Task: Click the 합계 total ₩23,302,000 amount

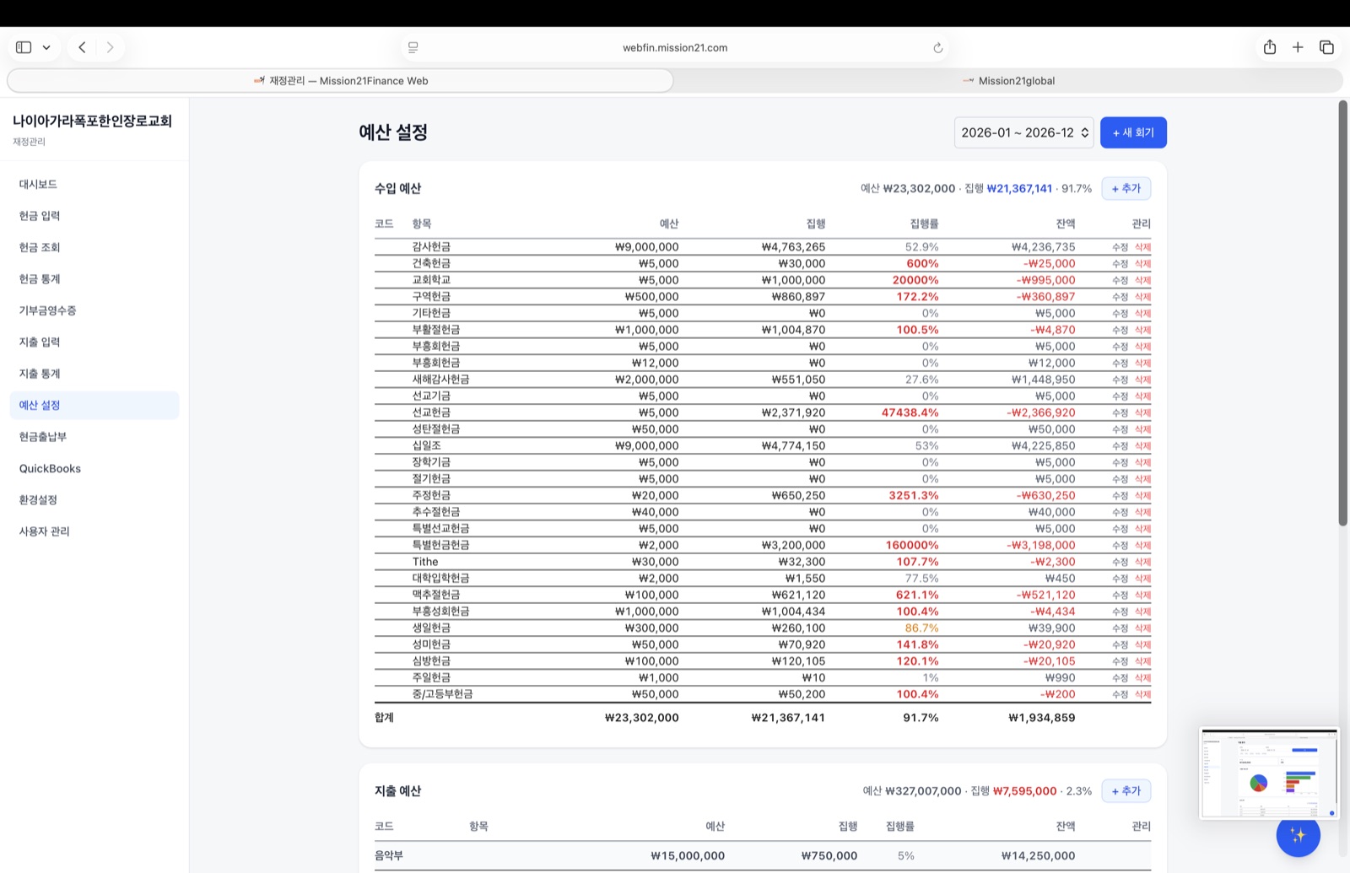Action: [x=642, y=718]
